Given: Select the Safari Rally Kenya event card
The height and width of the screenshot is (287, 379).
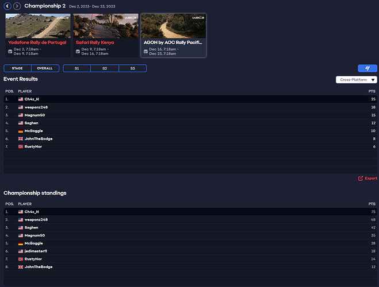Looking at the screenshot, I should [x=105, y=35].
